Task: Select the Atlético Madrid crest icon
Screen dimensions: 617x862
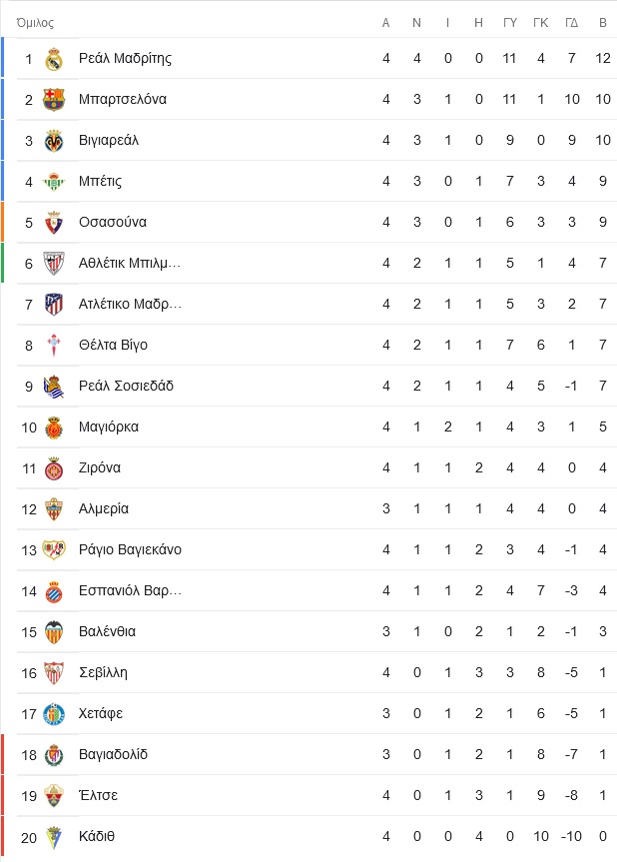Action: 54,305
